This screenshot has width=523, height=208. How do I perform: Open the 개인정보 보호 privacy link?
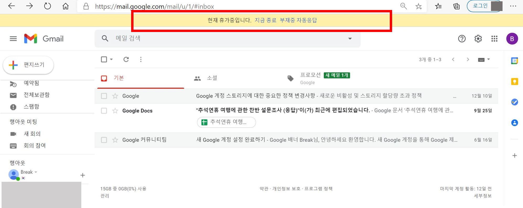pyautogui.click(x=286, y=189)
